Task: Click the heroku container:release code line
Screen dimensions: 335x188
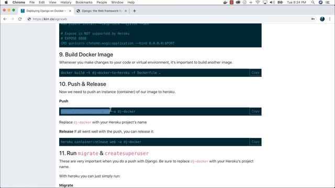Action: coord(101,142)
